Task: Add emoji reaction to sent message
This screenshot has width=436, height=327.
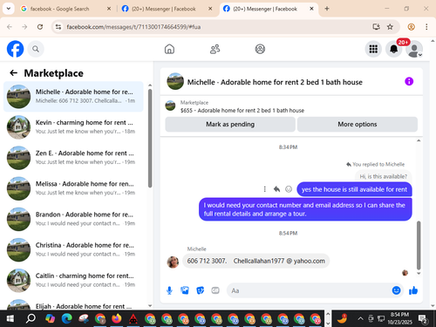Action: [289, 189]
